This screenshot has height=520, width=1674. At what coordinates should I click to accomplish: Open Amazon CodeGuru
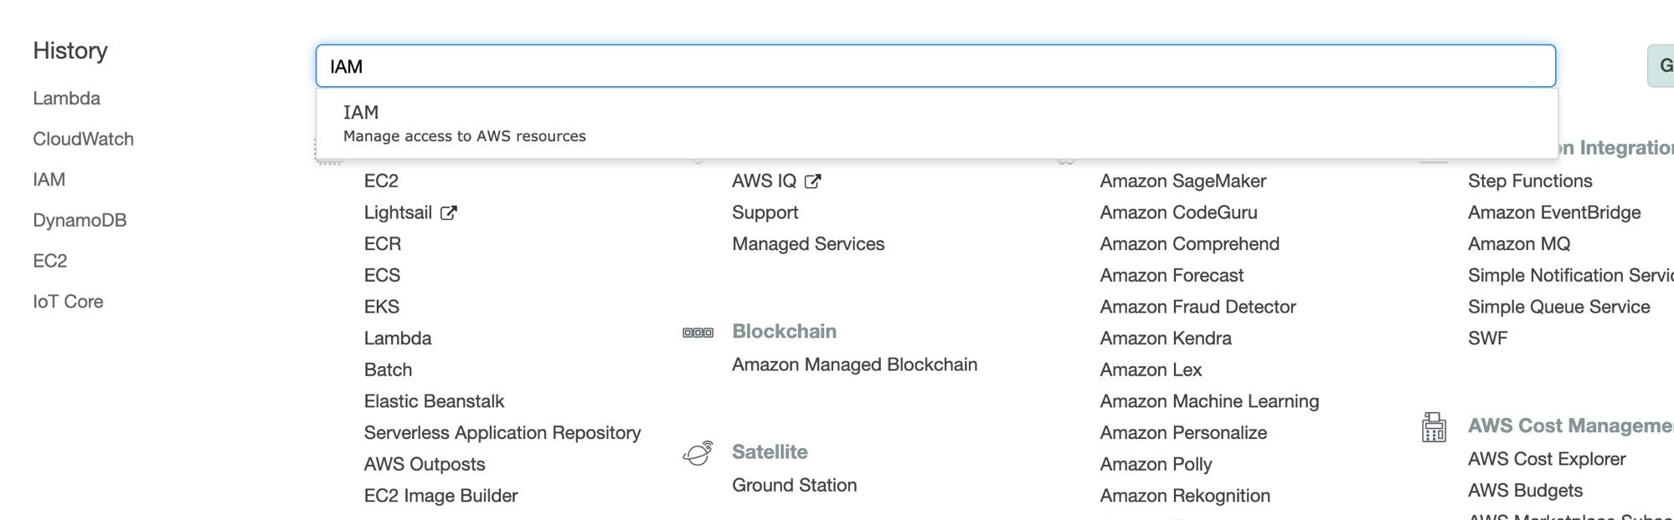point(1179,213)
